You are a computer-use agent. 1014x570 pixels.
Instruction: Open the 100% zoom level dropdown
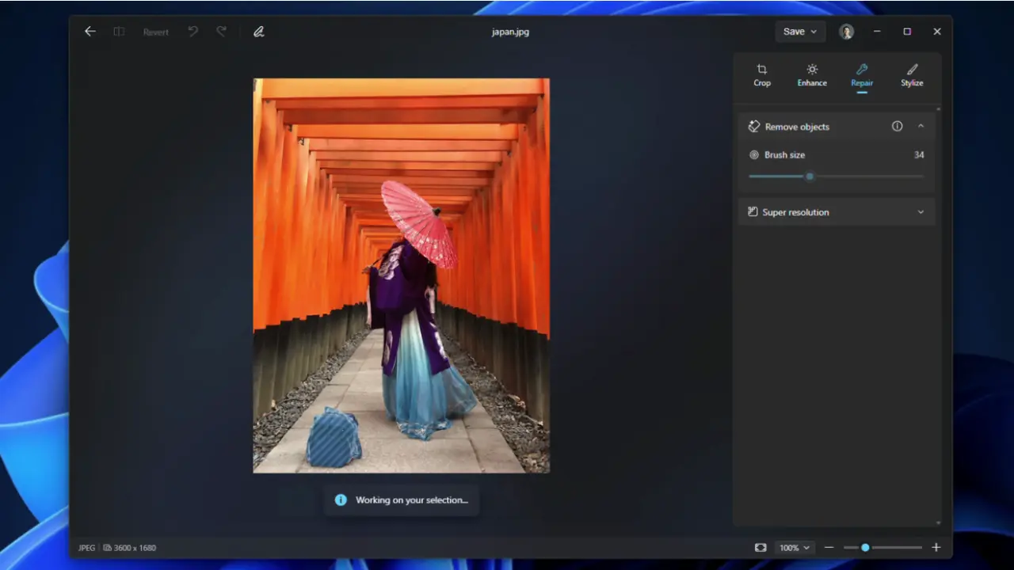795,547
